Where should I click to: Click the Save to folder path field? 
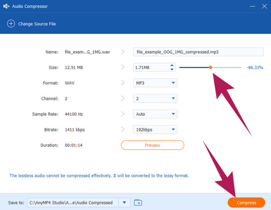point(73,203)
